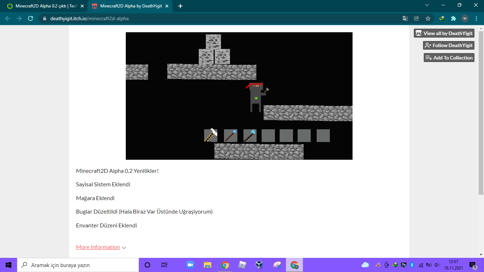
Task: Type in the Windows search box
Action: pos(78,265)
